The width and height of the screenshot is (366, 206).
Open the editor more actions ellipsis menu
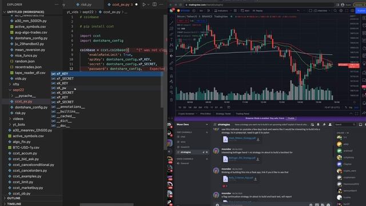[x=161, y=5]
